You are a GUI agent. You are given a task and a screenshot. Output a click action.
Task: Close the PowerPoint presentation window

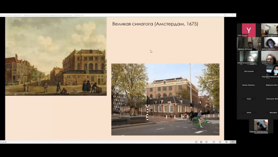point(232,15)
